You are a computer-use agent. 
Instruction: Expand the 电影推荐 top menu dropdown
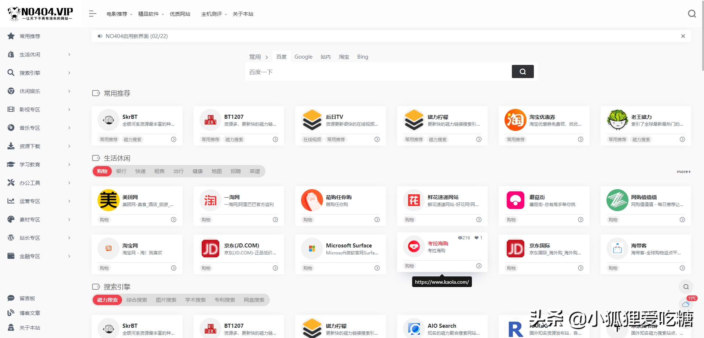pos(119,14)
